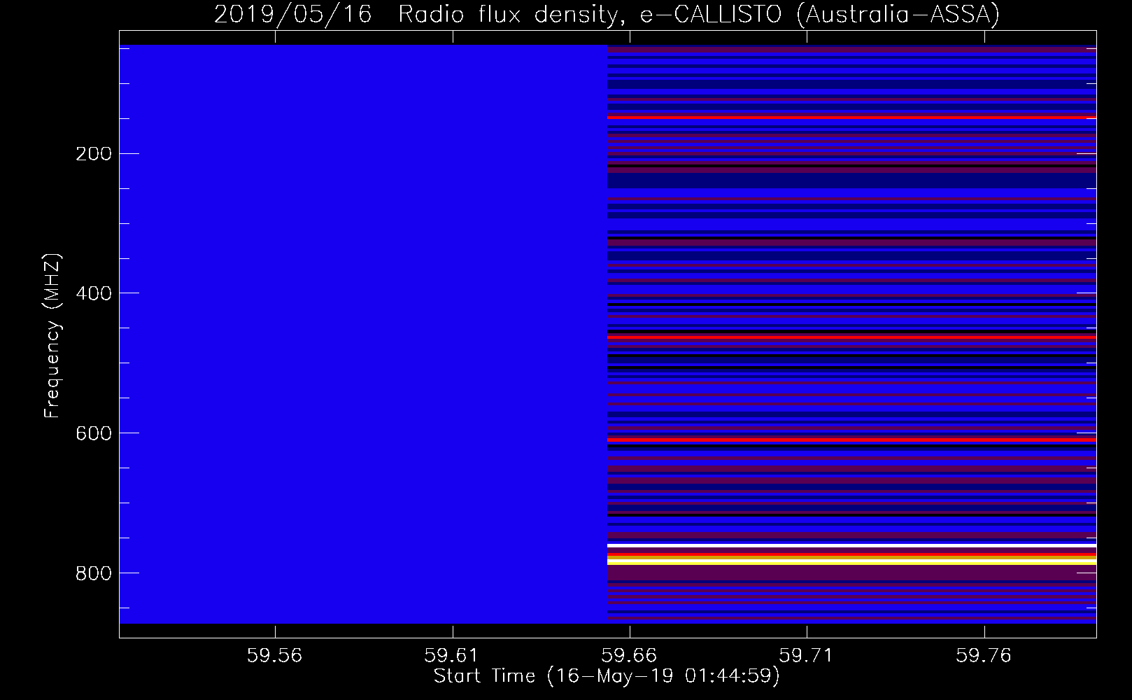Click the 200 frequency tick label
The height and width of the screenshot is (700, 1132).
pyautogui.click(x=94, y=154)
